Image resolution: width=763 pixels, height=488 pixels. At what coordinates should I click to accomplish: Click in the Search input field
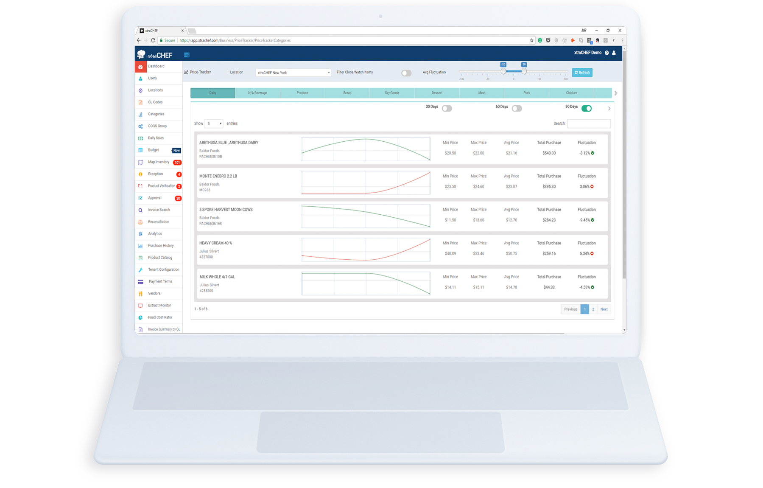pyautogui.click(x=589, y=123)
